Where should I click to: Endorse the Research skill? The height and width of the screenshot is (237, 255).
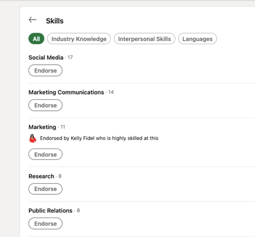coord(45,189)
